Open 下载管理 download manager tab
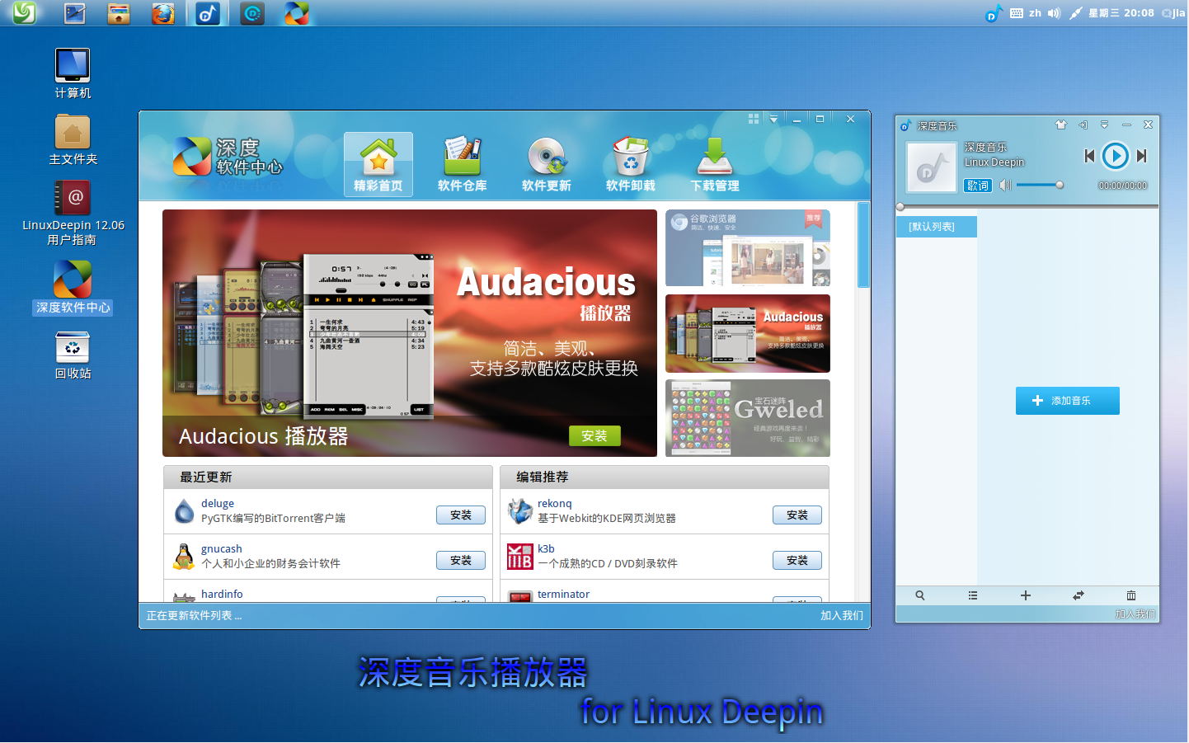This screenshot has height=743, width=1189. pos(715,164)
